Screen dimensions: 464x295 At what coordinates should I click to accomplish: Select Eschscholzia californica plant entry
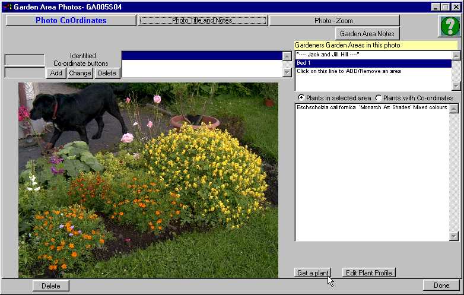click(372, 107)
